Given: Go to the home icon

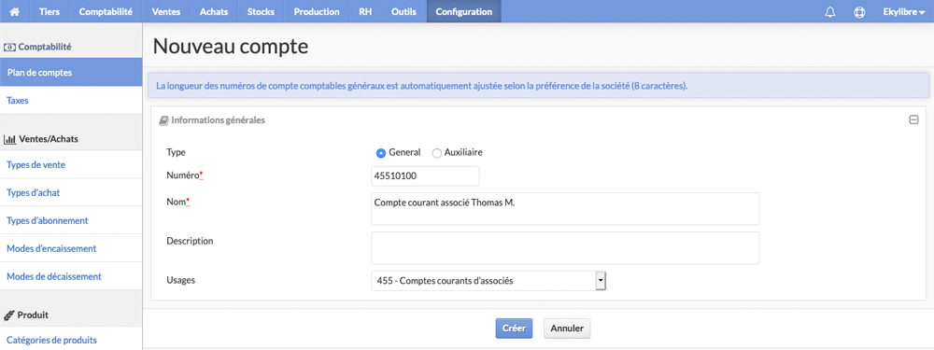Looking at the screenshot, I should (15, 11).
